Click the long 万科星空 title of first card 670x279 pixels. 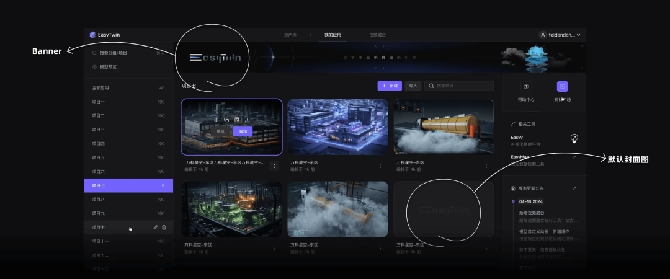(x=225, y=163)
